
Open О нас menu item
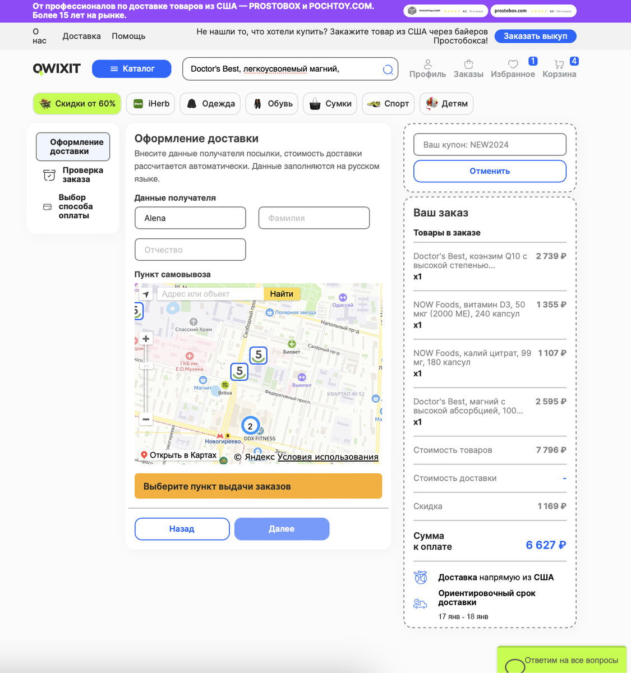pos(39,36)
